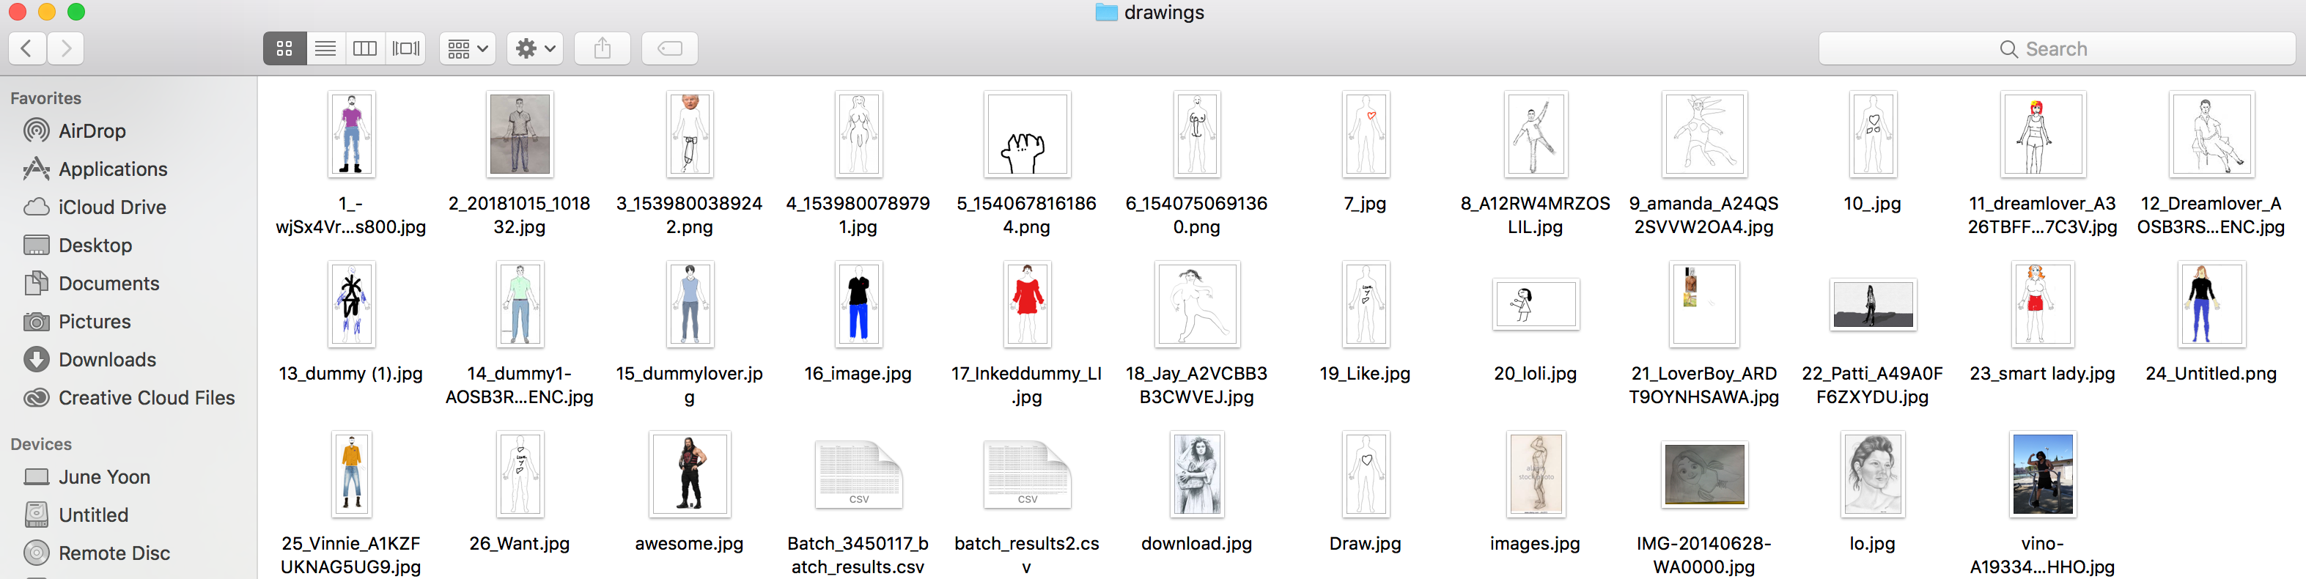Select file 26_Want.jpg
The height and width of the screenshot is (579, 2306).
(x=520, y=474)
